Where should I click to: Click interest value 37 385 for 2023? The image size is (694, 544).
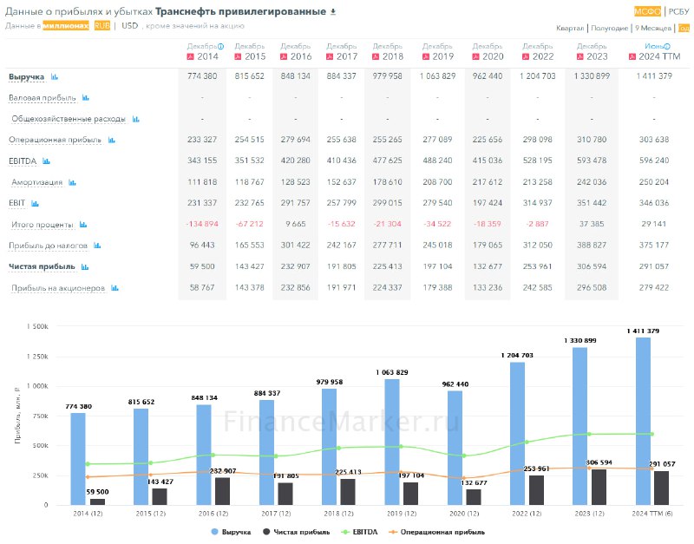pyautogui.click(x=592, y=224)
